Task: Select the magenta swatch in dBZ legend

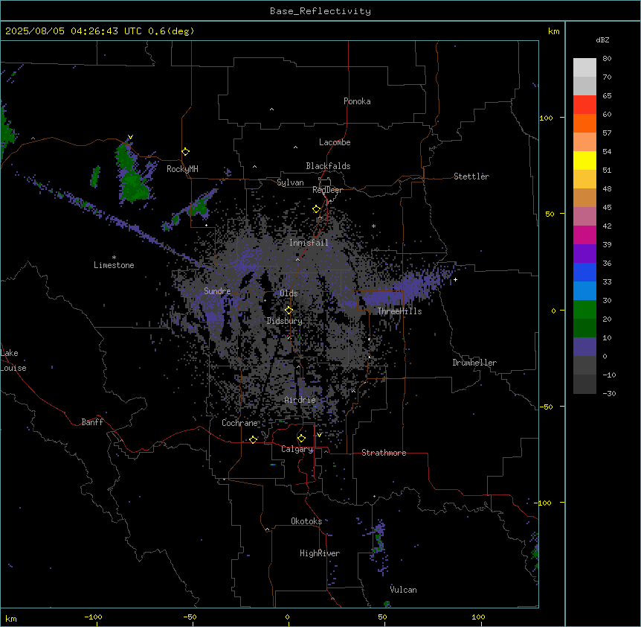Action: [584, 235]
